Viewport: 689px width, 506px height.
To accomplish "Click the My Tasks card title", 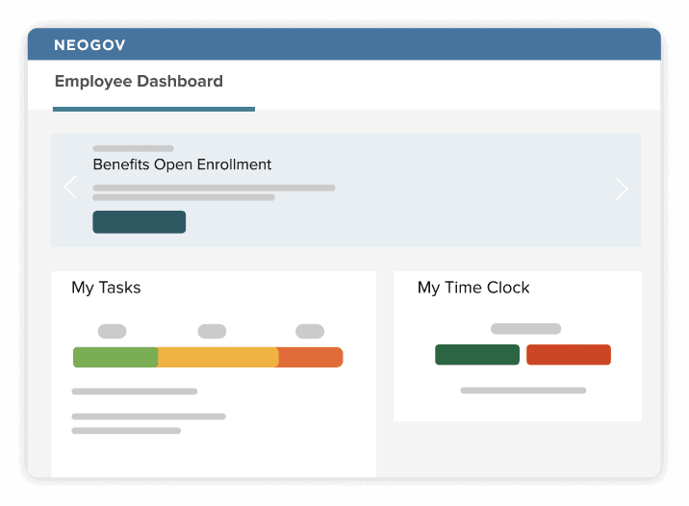I will (x=106, y=288).
